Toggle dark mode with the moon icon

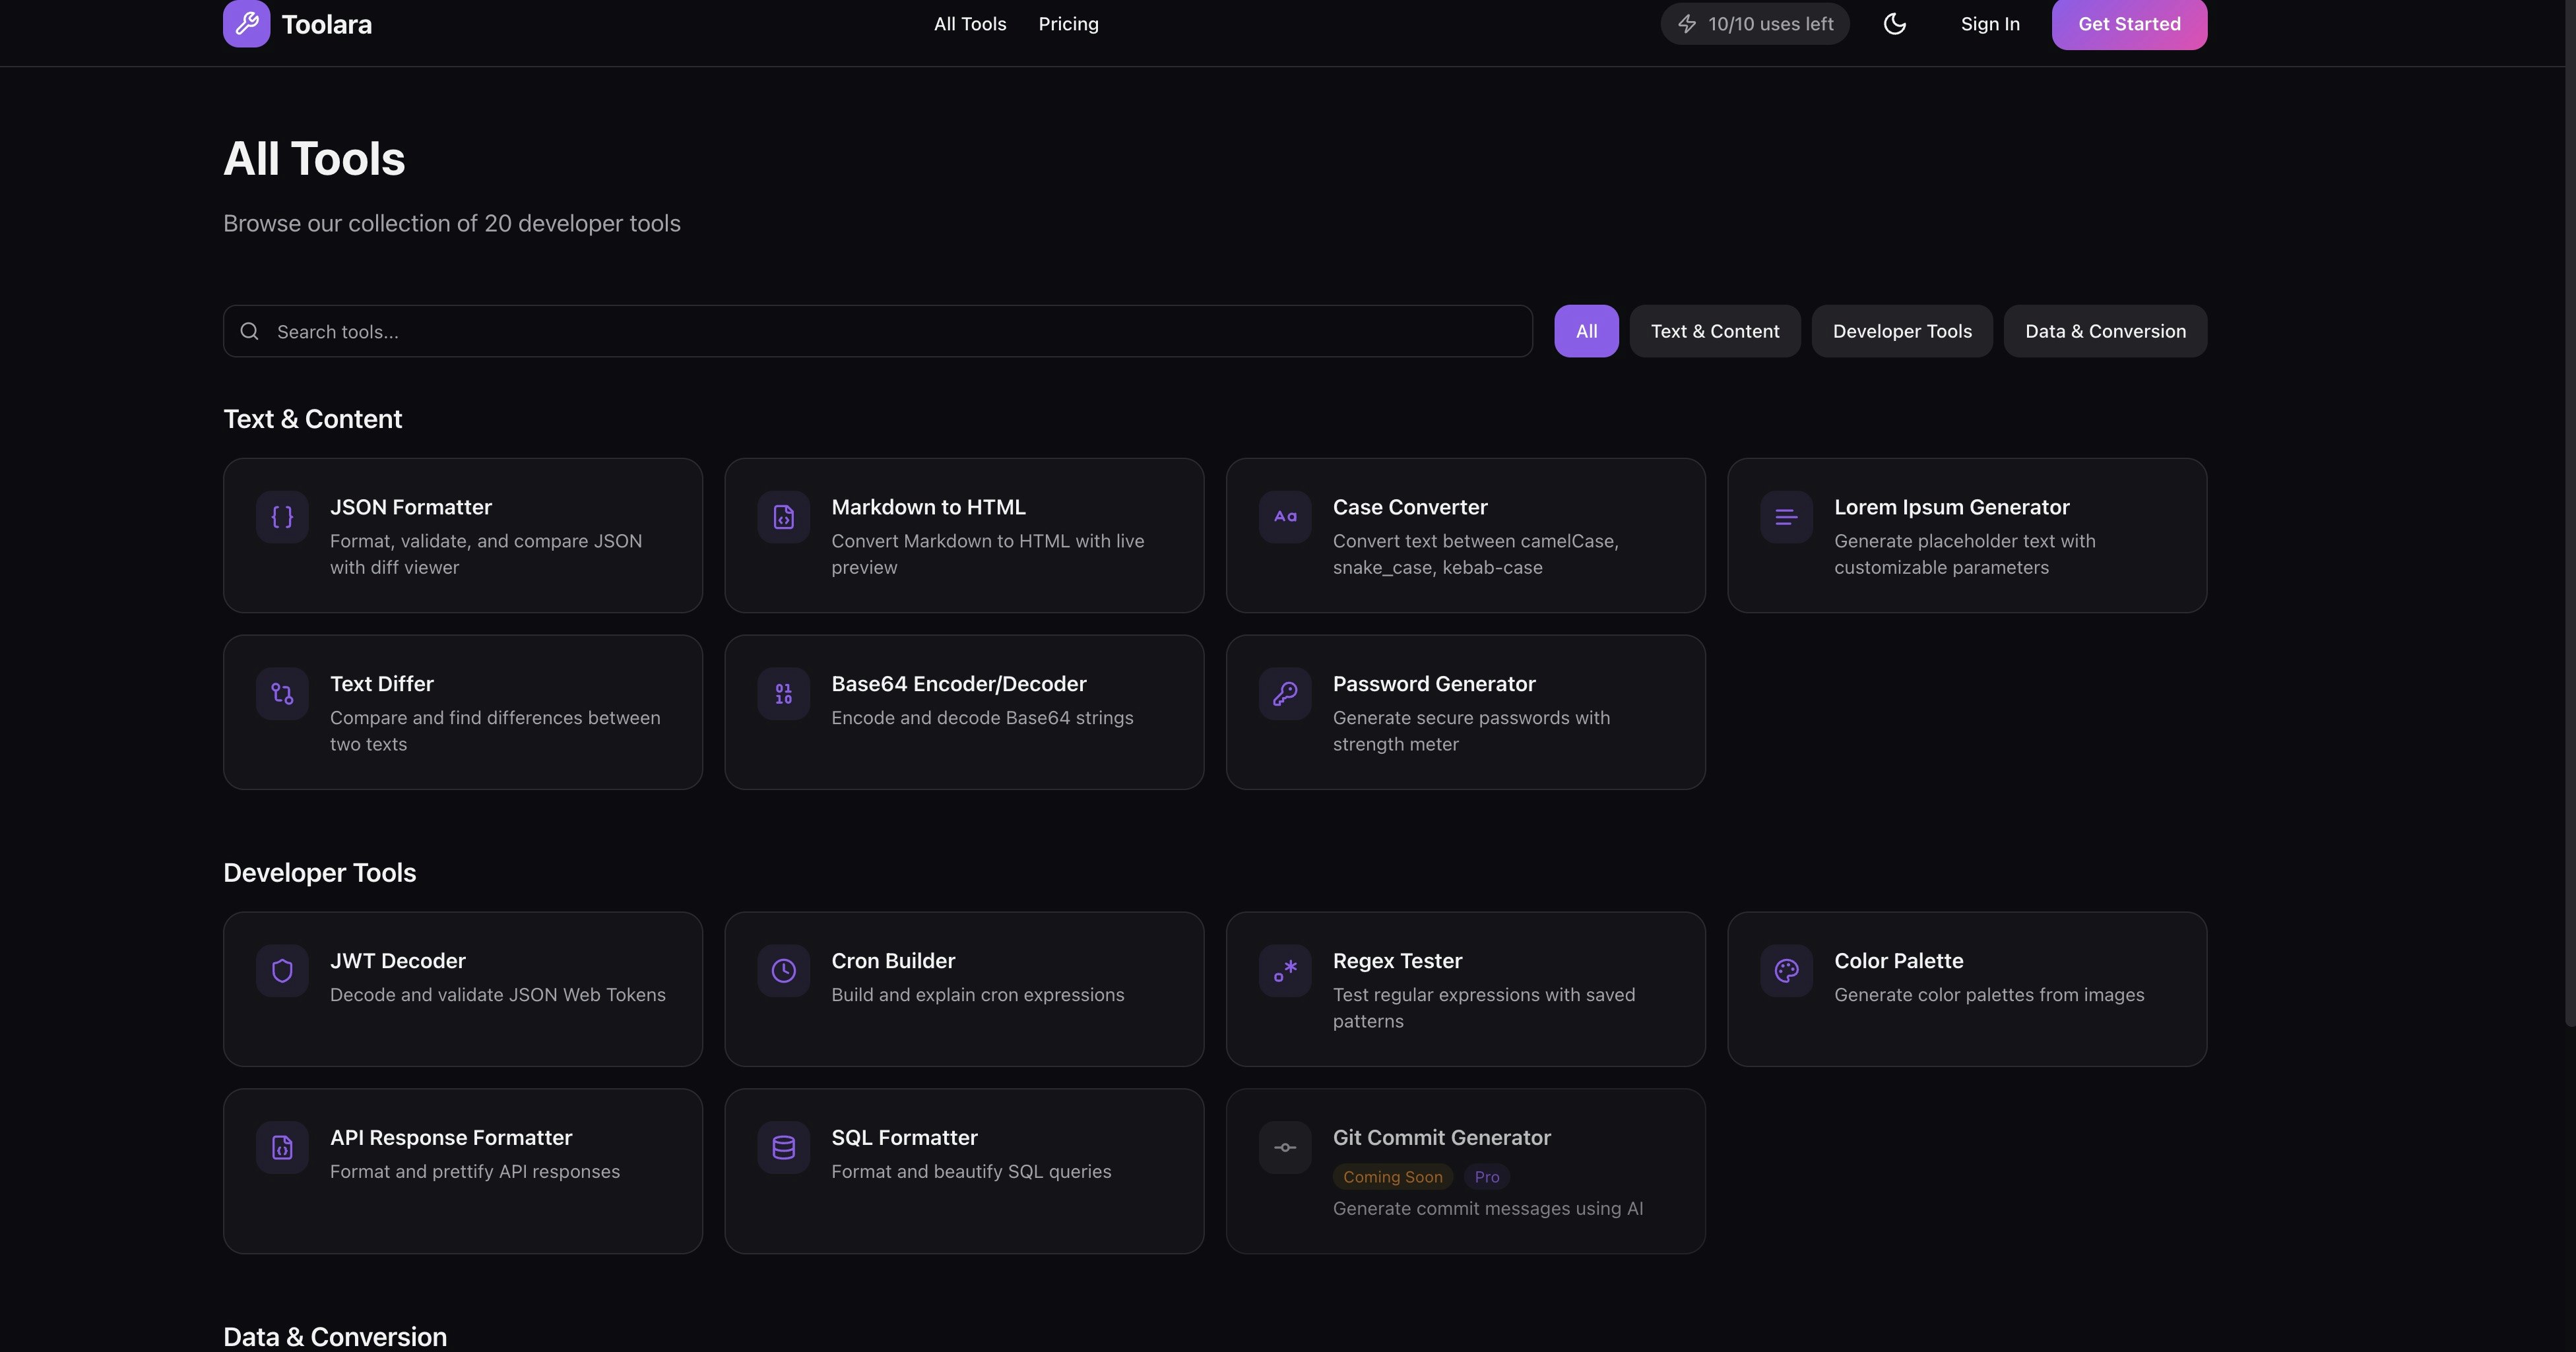tap(1894, 24)
